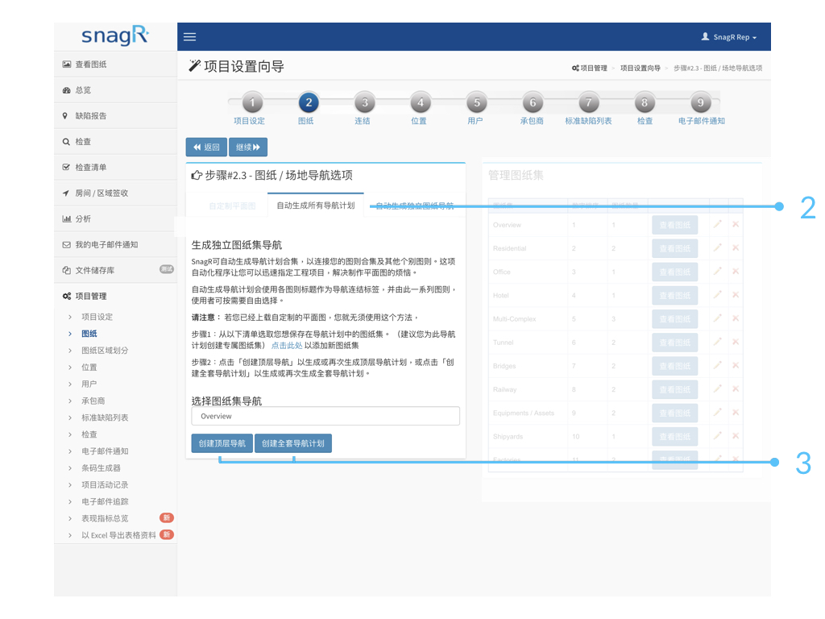Select 图纸区域划分 in sidebar tree

pos(105,351)
